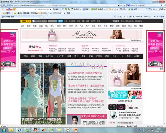Viewport: 166px width, 133px height.
Task: Click the IE Forward arrow button
Action: coord(6,5)
